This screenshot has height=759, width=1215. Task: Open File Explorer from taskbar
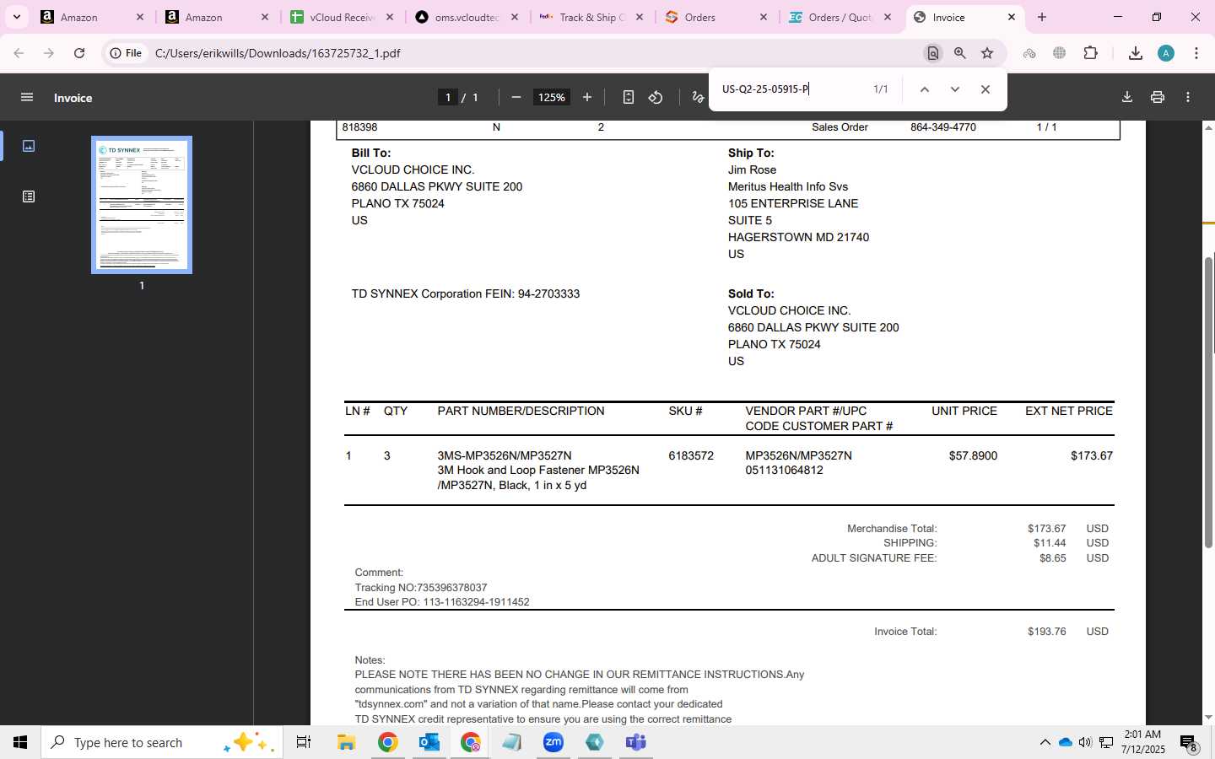click(x=346, y=742)
